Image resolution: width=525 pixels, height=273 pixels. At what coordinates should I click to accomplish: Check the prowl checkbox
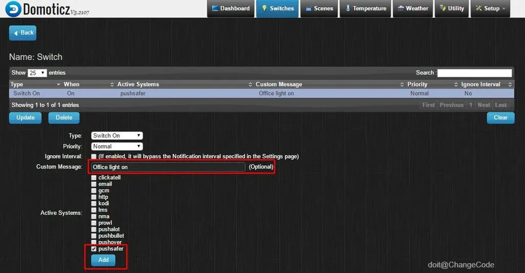tap(94, 223)
